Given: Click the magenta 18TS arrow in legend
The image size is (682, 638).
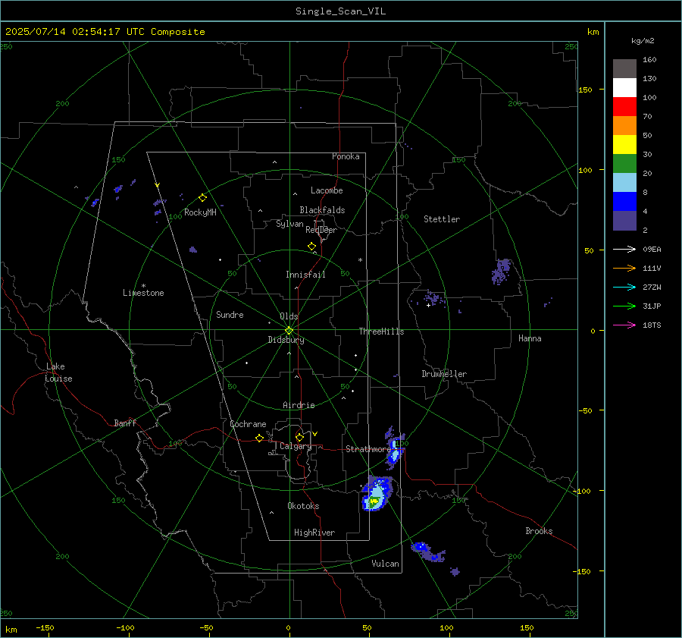Looking at the screenshot, I should [x=624, y=325].
